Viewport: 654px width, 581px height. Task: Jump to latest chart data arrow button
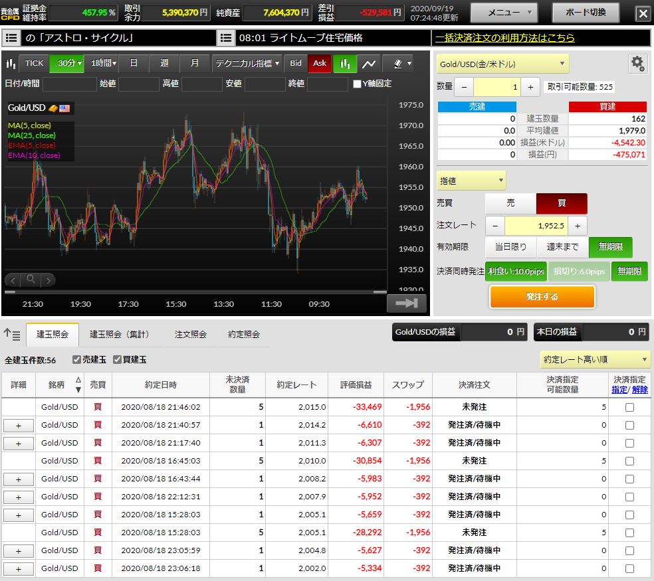click(407, 303)
